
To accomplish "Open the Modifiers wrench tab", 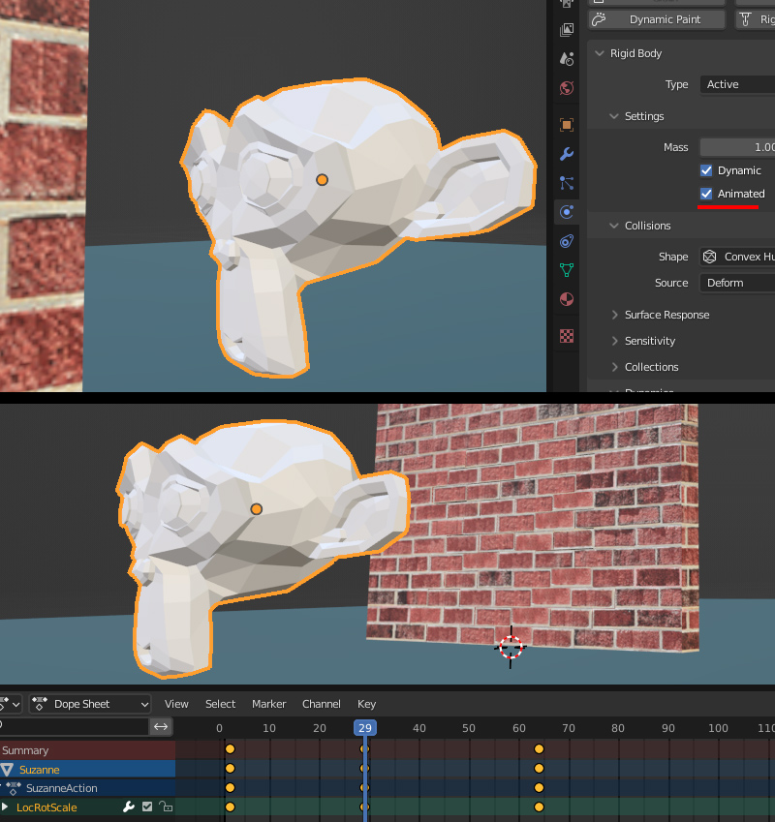I will [567, 154].
